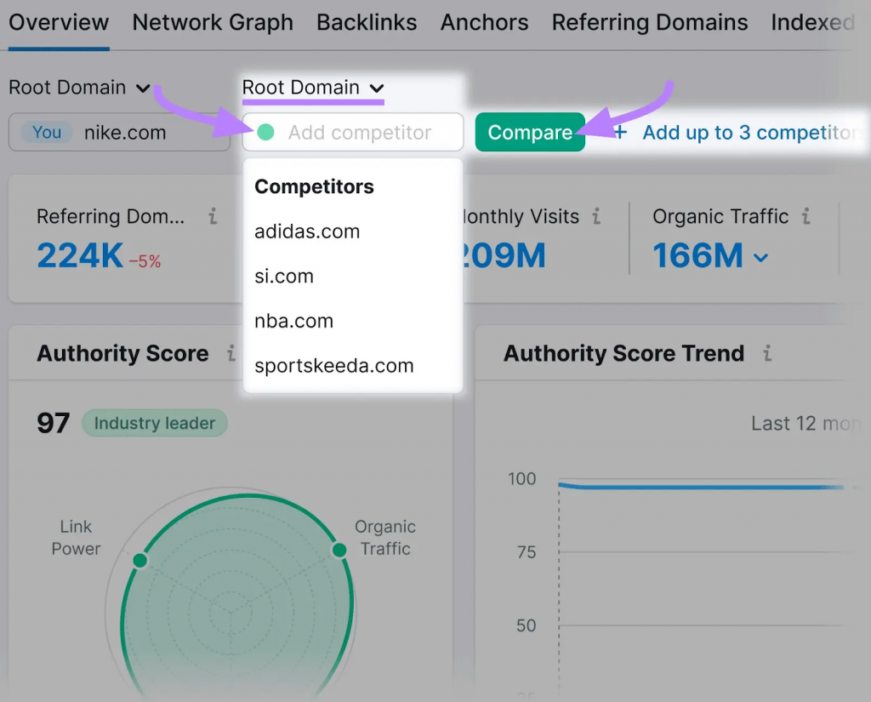Go to the Anchors tab

click(484, 23)
